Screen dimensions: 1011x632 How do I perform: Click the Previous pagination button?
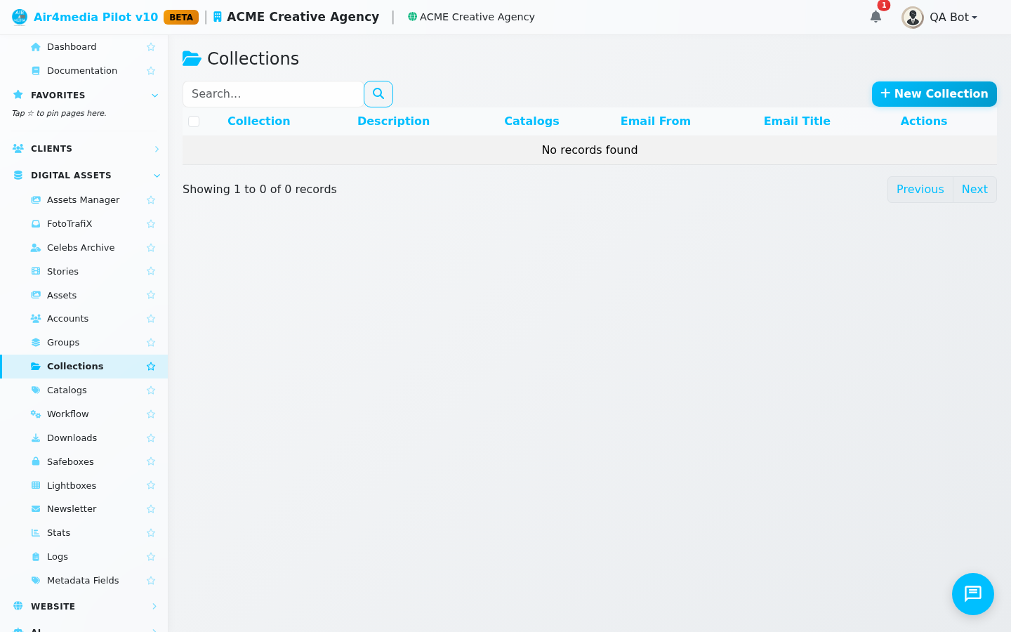click(920, 190)
